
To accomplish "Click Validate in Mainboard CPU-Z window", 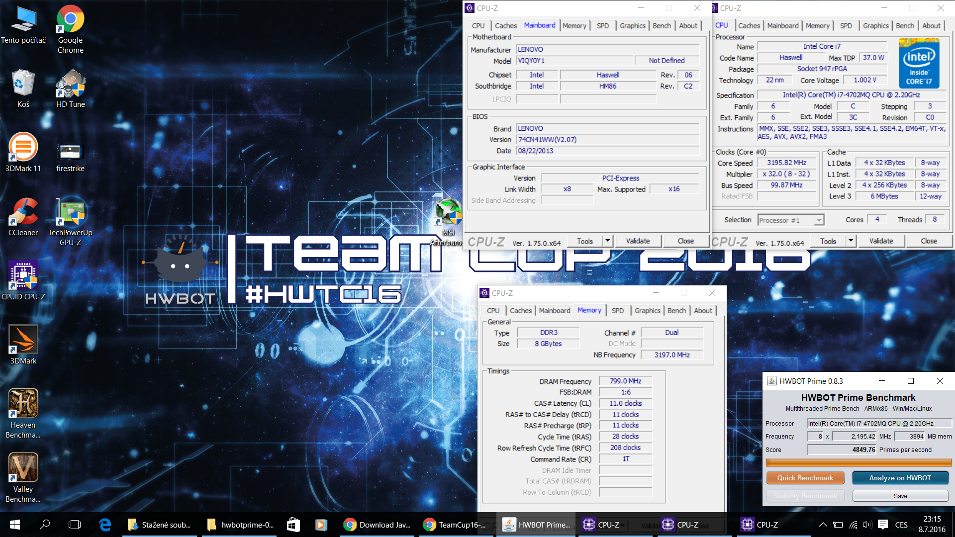I will (x=638, y=241).
